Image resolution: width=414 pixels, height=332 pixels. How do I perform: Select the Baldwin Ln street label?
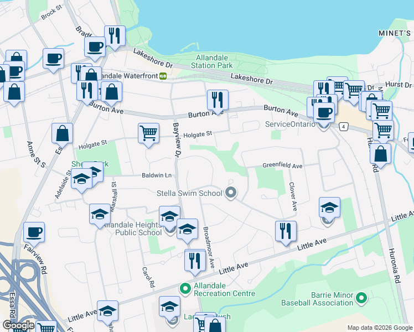click(x=157, y=175)
